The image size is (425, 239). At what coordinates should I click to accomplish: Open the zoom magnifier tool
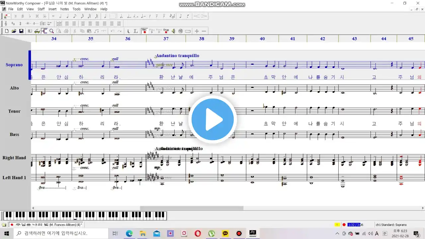[51, 31]
